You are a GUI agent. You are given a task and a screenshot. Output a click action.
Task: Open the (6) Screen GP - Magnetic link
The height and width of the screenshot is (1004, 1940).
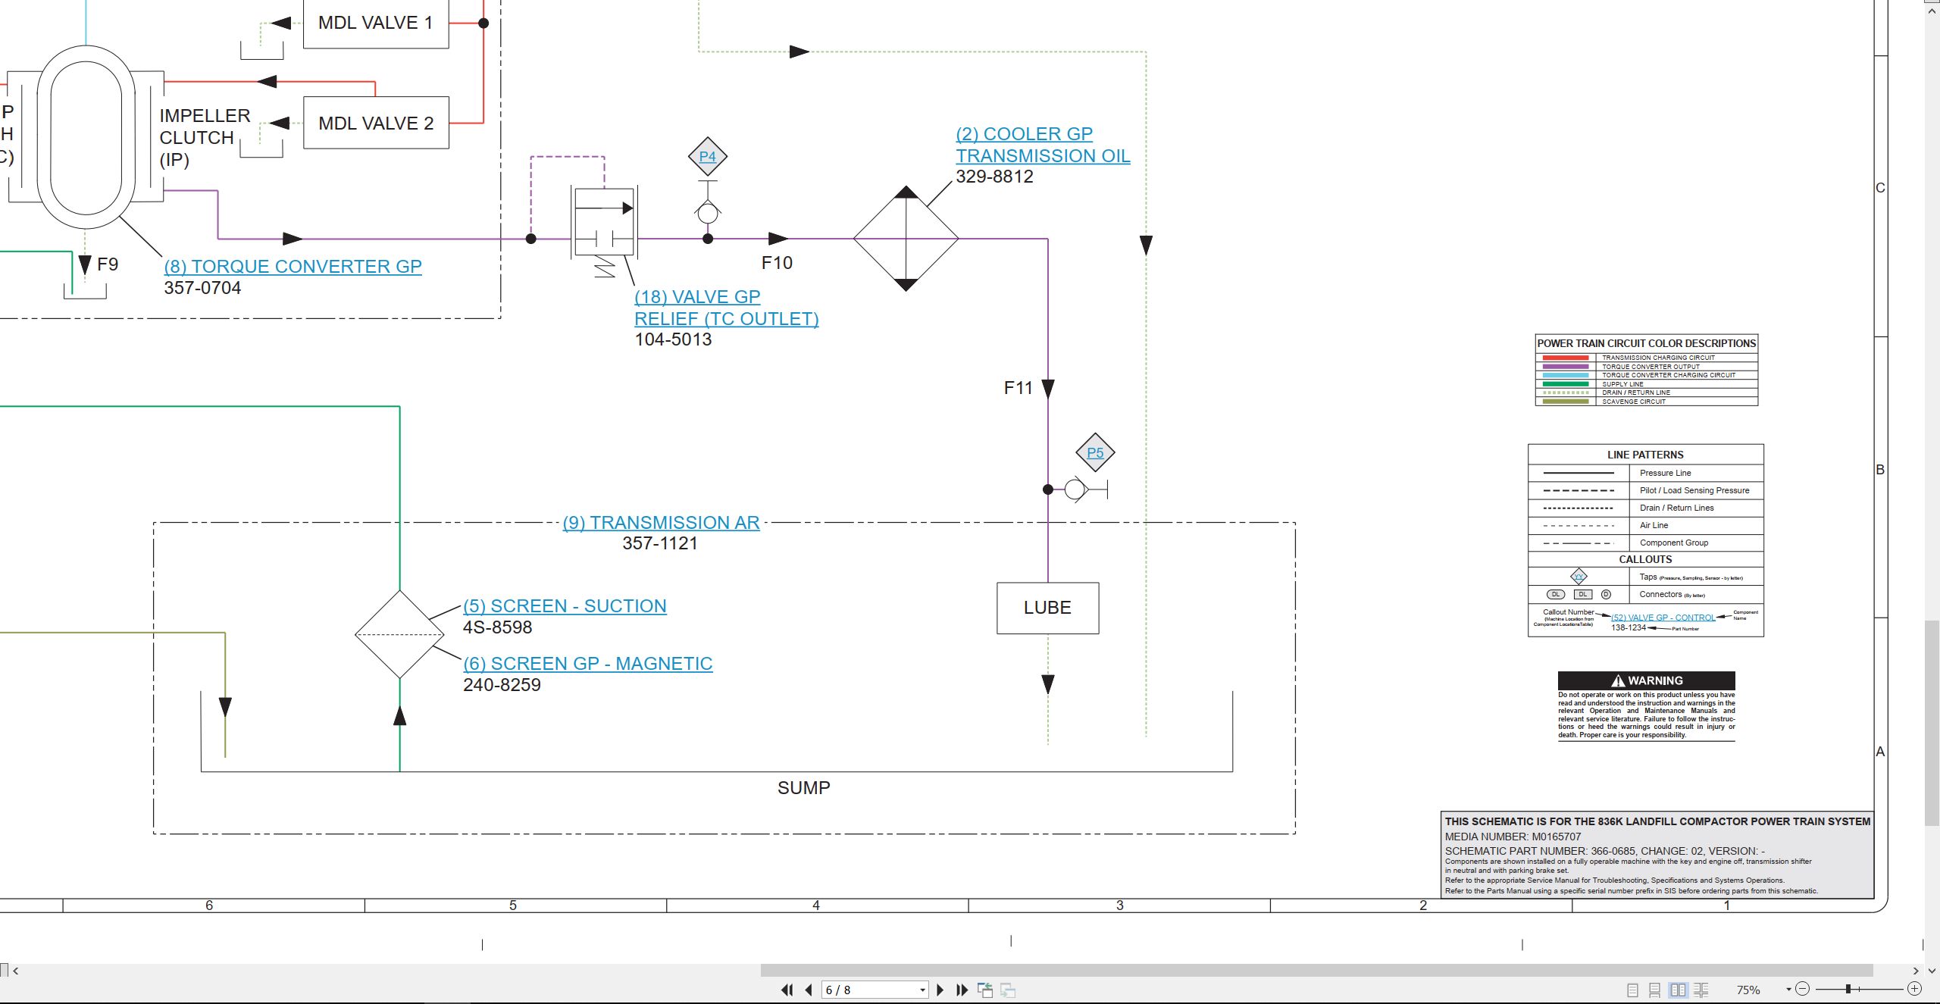[587, 664]
